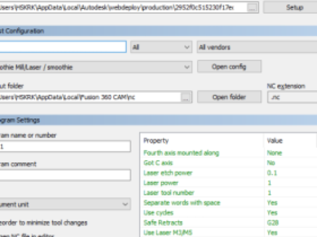Select the Laser tool number property
Screen dimensions: 317x237
click(169, 192)
